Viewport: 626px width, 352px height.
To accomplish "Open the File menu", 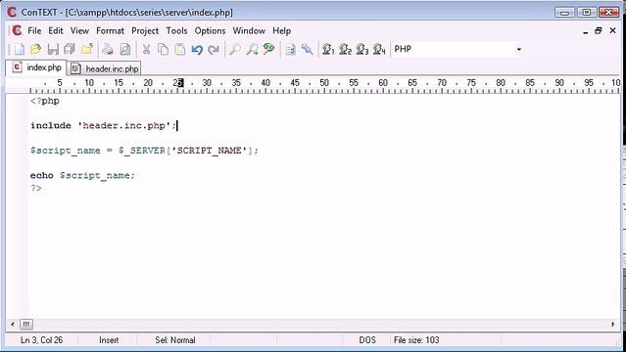I will pos(34,30).
